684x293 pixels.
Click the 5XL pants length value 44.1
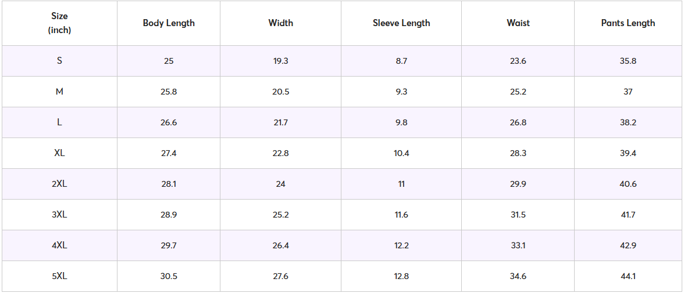[628, 276]
